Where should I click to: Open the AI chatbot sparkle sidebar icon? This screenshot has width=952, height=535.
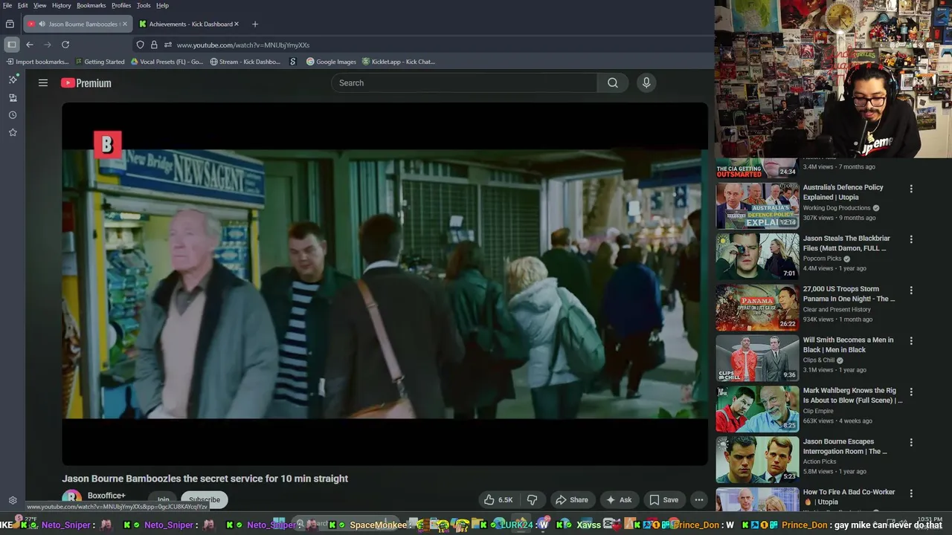[x=13, y=80]
